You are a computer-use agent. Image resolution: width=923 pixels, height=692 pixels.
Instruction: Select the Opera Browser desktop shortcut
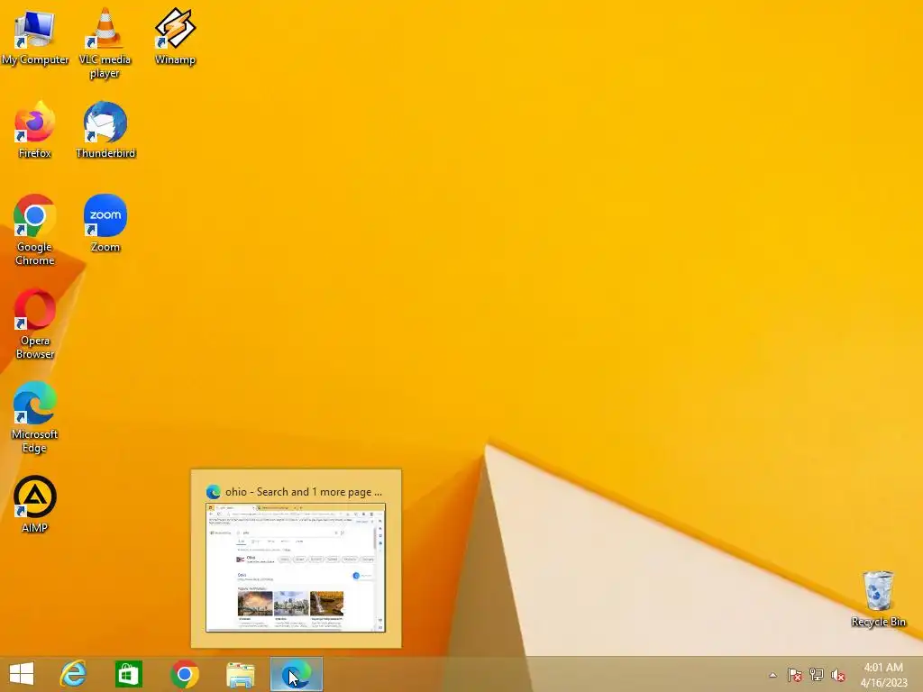tap(35, 323)
